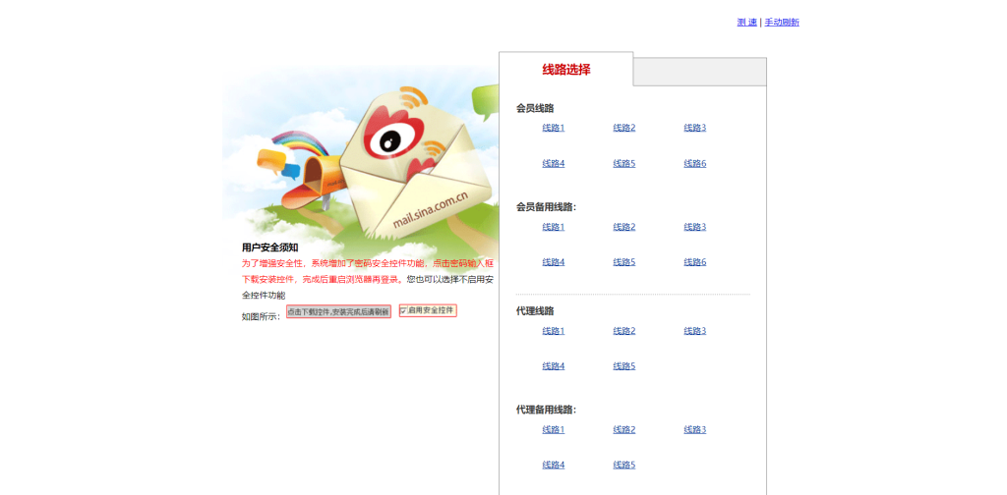
Task: Choose 线路4 under 会员备用线路
Action: (x=553, y=262)
